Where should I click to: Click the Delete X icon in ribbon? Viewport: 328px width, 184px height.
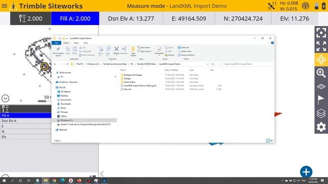[x=116, y=51]
